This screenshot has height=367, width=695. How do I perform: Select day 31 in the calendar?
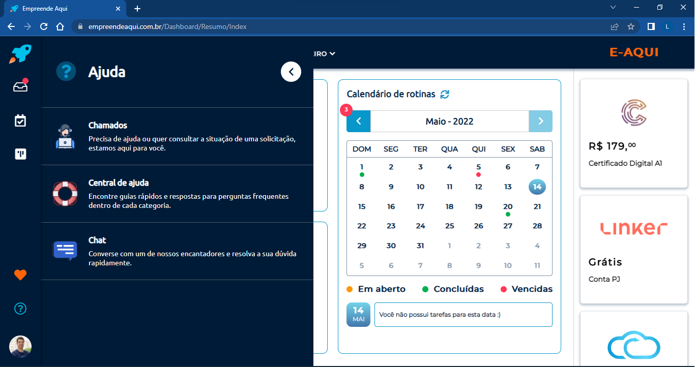(420, 246)
